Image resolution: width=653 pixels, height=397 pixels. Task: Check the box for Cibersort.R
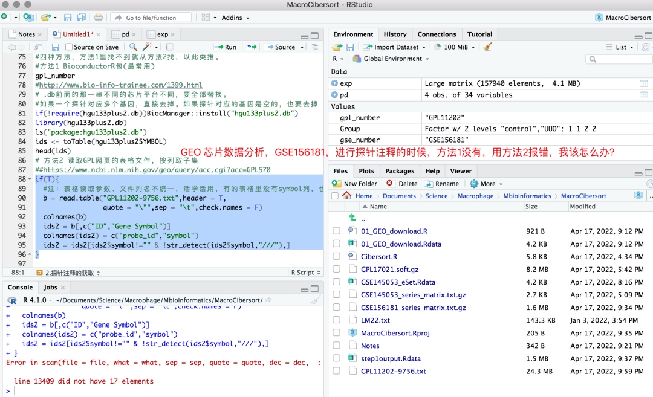pos(337,256)
